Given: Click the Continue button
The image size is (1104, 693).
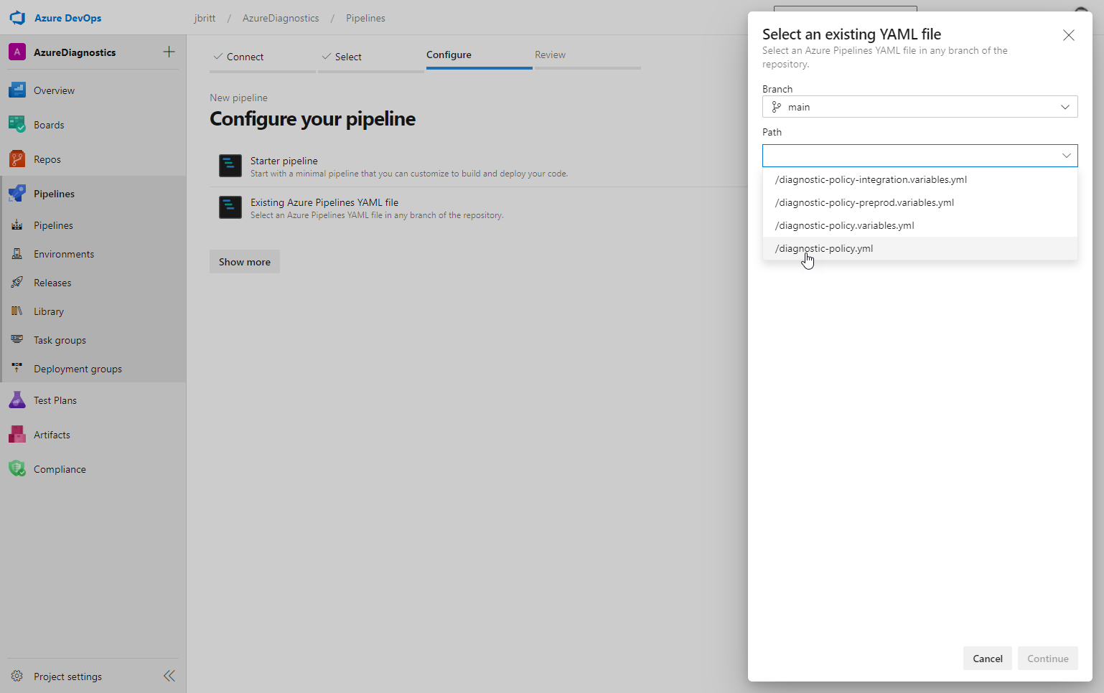Looking at the screenshot, I should pos(1048,659).
